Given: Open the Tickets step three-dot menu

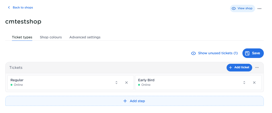Looking at the screenshot, I should click(x=257, y=67).
